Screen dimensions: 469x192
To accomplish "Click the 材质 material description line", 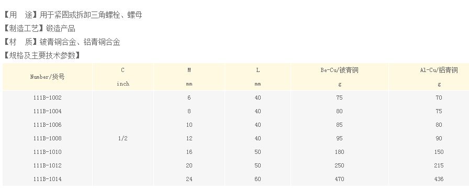I will [x=62, y=42].
